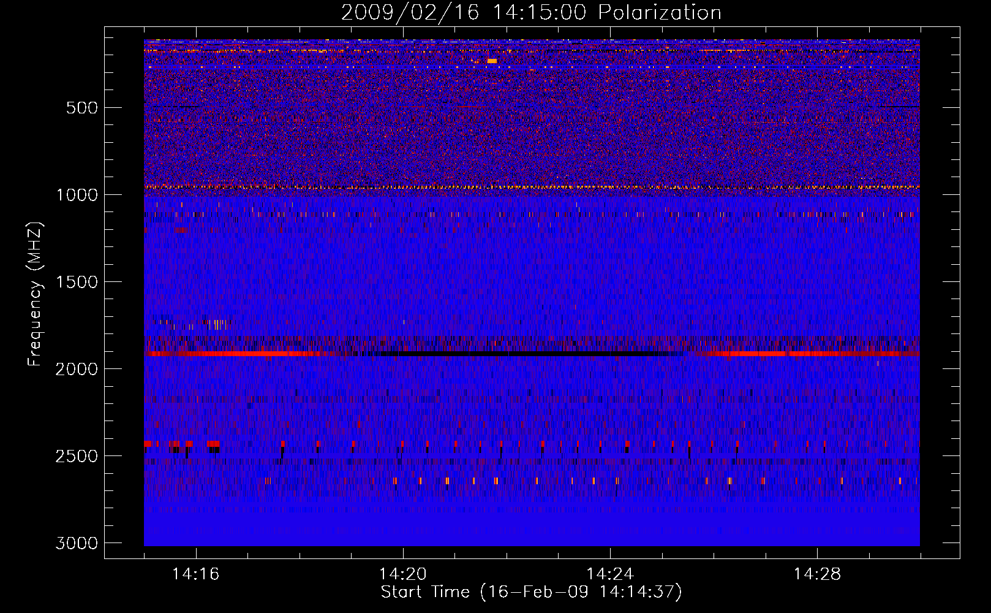Click the 2000 frequency tick label
Image resolution: width=991 pixels, height=613 pixels.
pyautogui.click(x=77, y=369)
